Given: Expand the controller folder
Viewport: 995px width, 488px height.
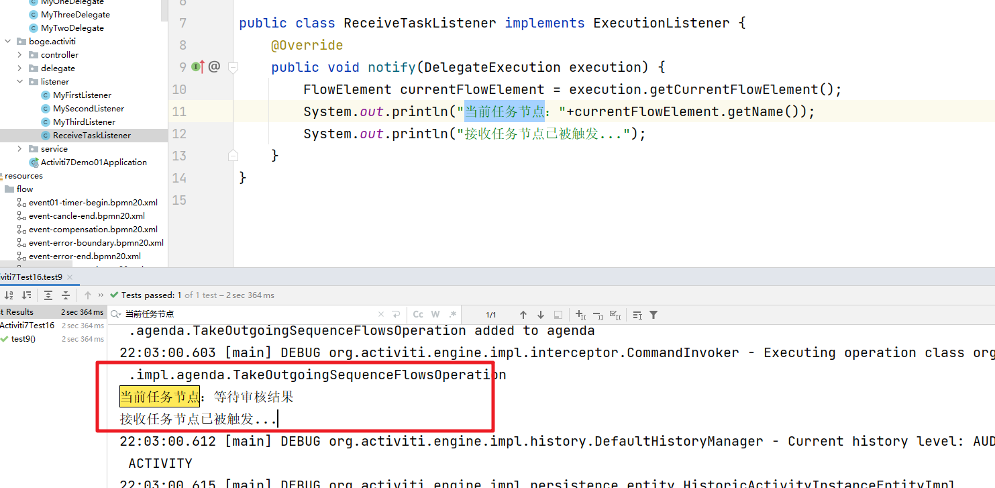Looking at the screenshot, I should coord(19,55).
